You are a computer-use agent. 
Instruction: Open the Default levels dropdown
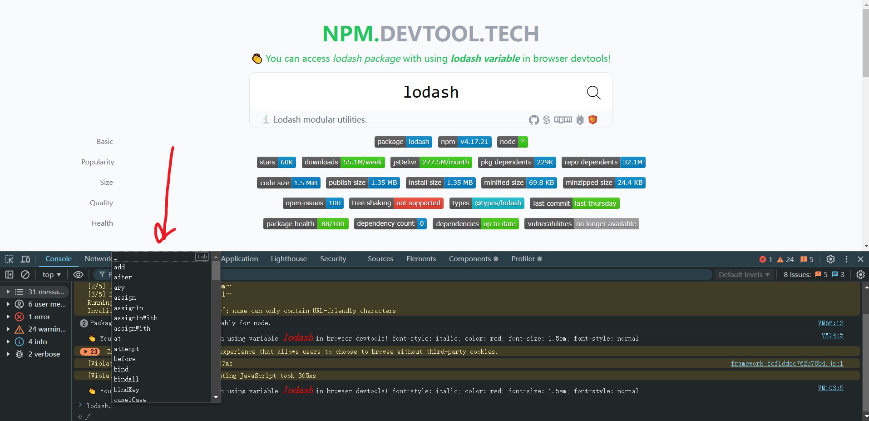744,274
